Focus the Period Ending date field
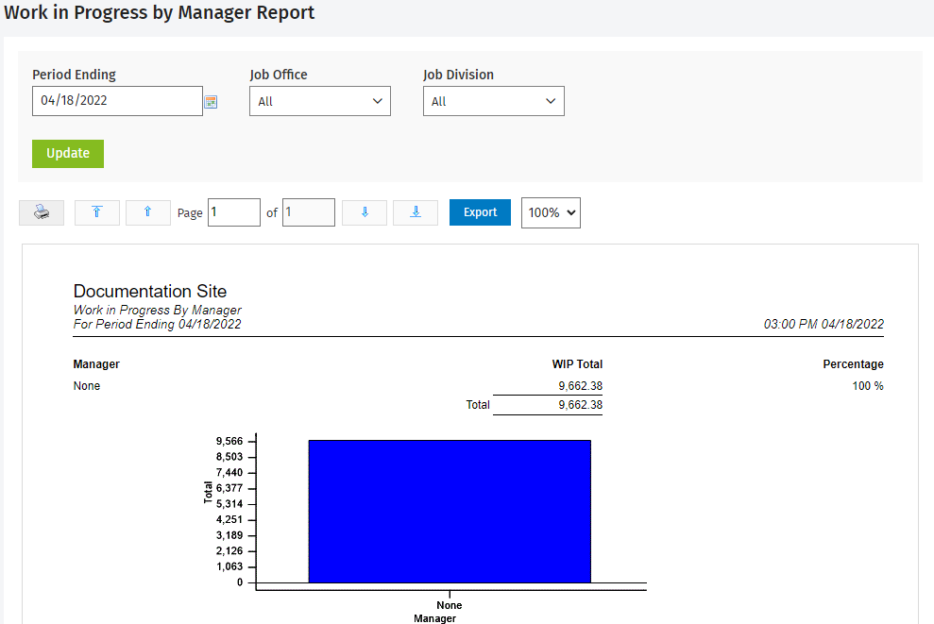This screenshot has height=624, width=934. pos(117,101)
